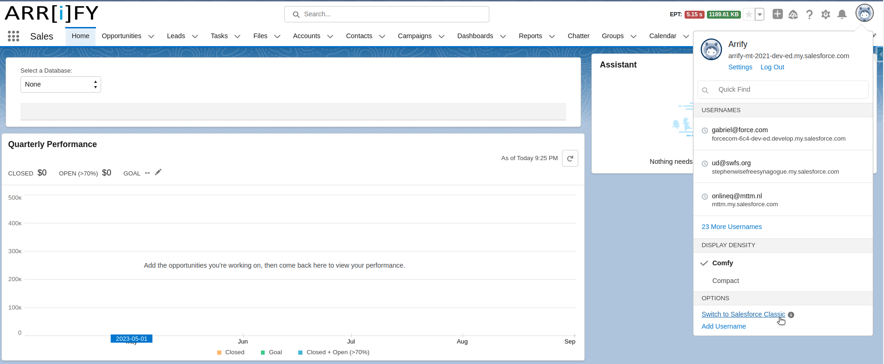
Task: Open the Settings link
Action: pos(740,67)
